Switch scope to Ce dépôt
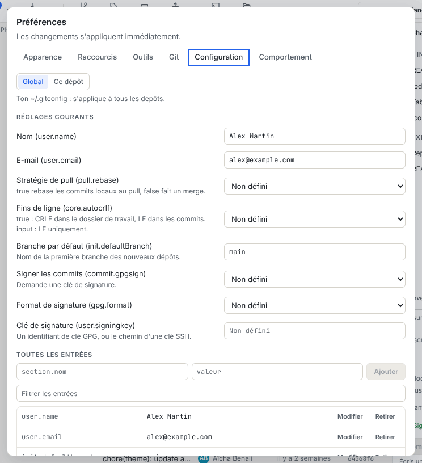Viewport: 422px width, 463px height. coord(69,82)
